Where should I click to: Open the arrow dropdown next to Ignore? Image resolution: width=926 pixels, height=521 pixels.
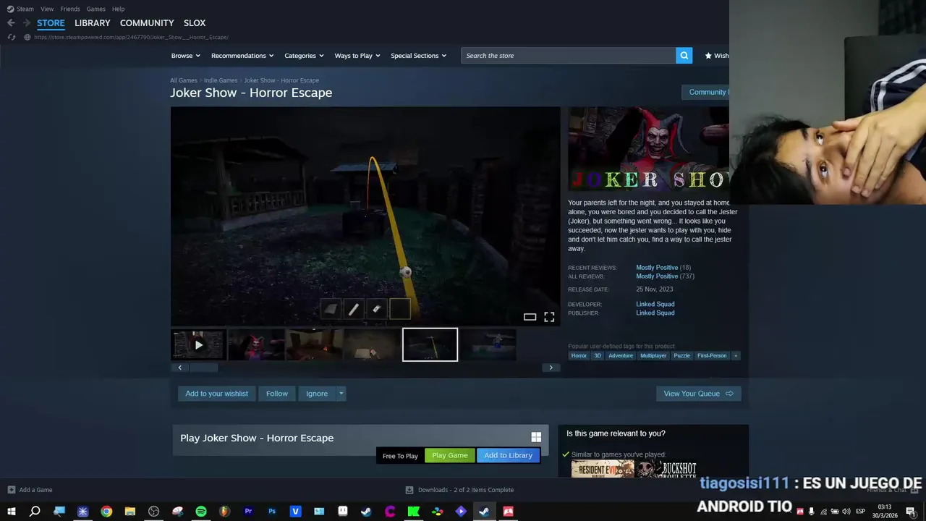[341, 394]
